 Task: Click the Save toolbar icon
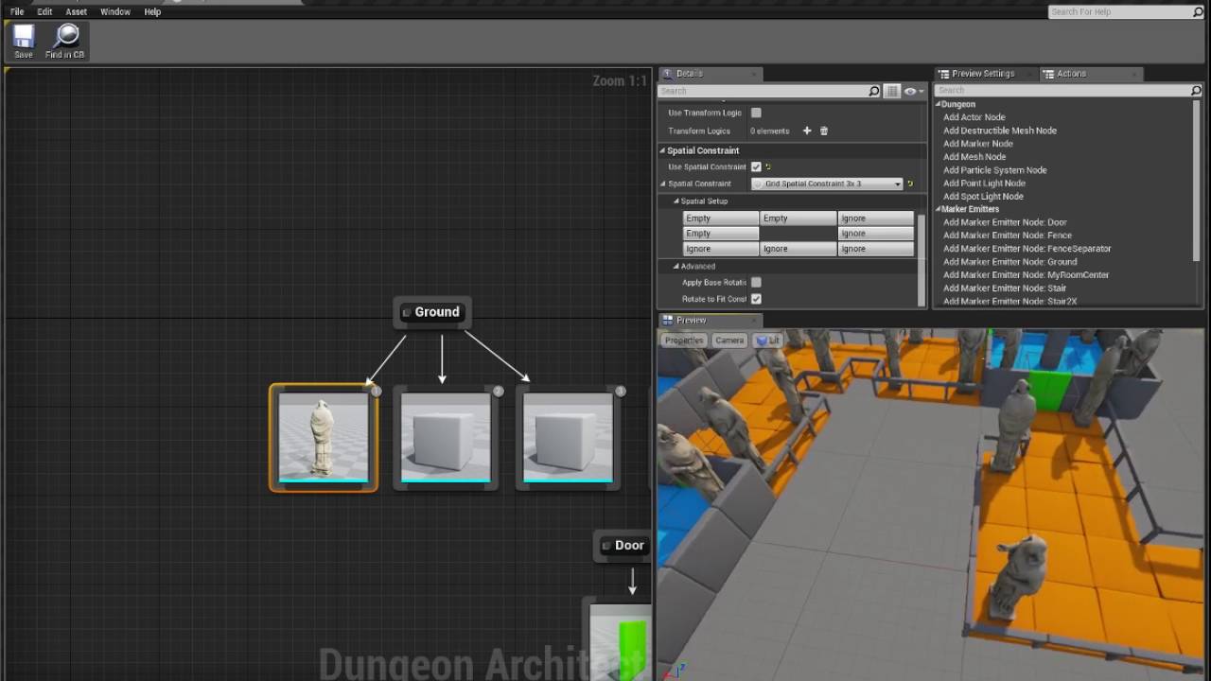point(24,42)
